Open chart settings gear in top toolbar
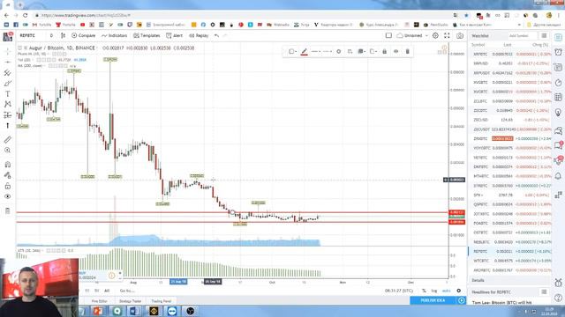565x317 pixels. (435, 35)
